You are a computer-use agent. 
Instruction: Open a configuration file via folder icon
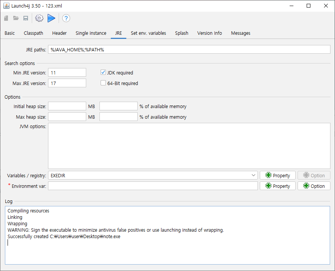coord(16,19)
